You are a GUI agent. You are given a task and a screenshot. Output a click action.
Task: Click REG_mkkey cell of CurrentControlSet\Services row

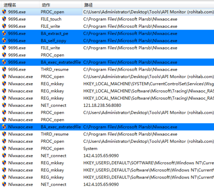52,84
